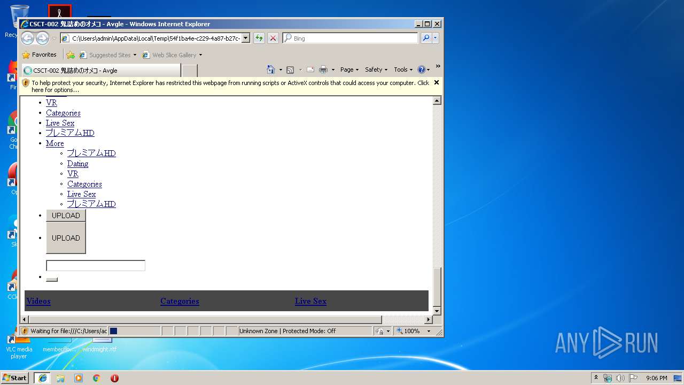Screen dimensions: 684x385
Task: Click the address bar URL field
Action: [x=155, y=38]
